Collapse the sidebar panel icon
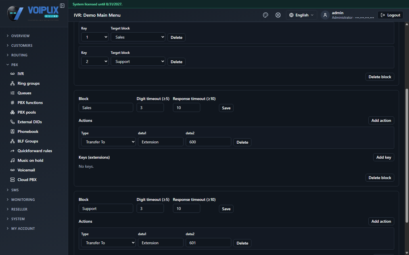 click(x=62, y=6)
